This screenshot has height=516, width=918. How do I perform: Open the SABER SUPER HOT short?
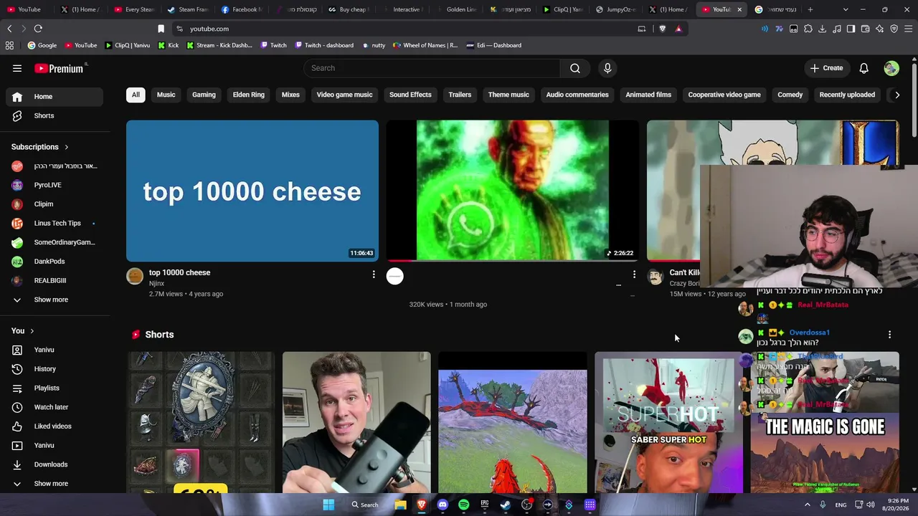pos(668,422)
